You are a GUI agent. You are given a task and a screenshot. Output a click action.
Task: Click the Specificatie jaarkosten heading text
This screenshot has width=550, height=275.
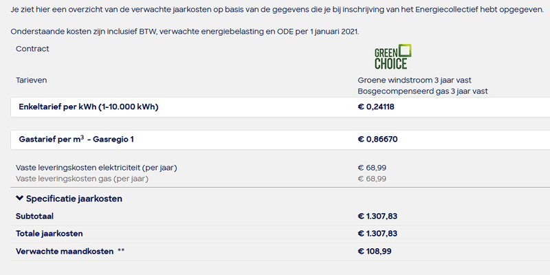tap(74, 199)
